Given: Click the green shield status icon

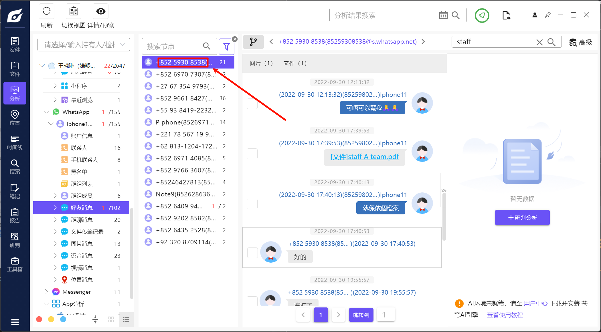Looking at the screenshot, I should (482, 15).
